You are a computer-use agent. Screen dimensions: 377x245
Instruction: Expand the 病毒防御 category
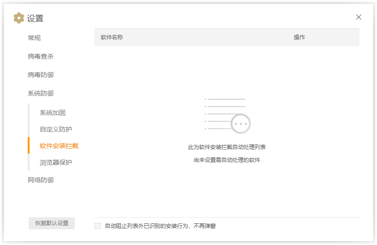click(x=41, y=75)
